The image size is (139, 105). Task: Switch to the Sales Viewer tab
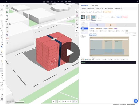pos(95,6)
